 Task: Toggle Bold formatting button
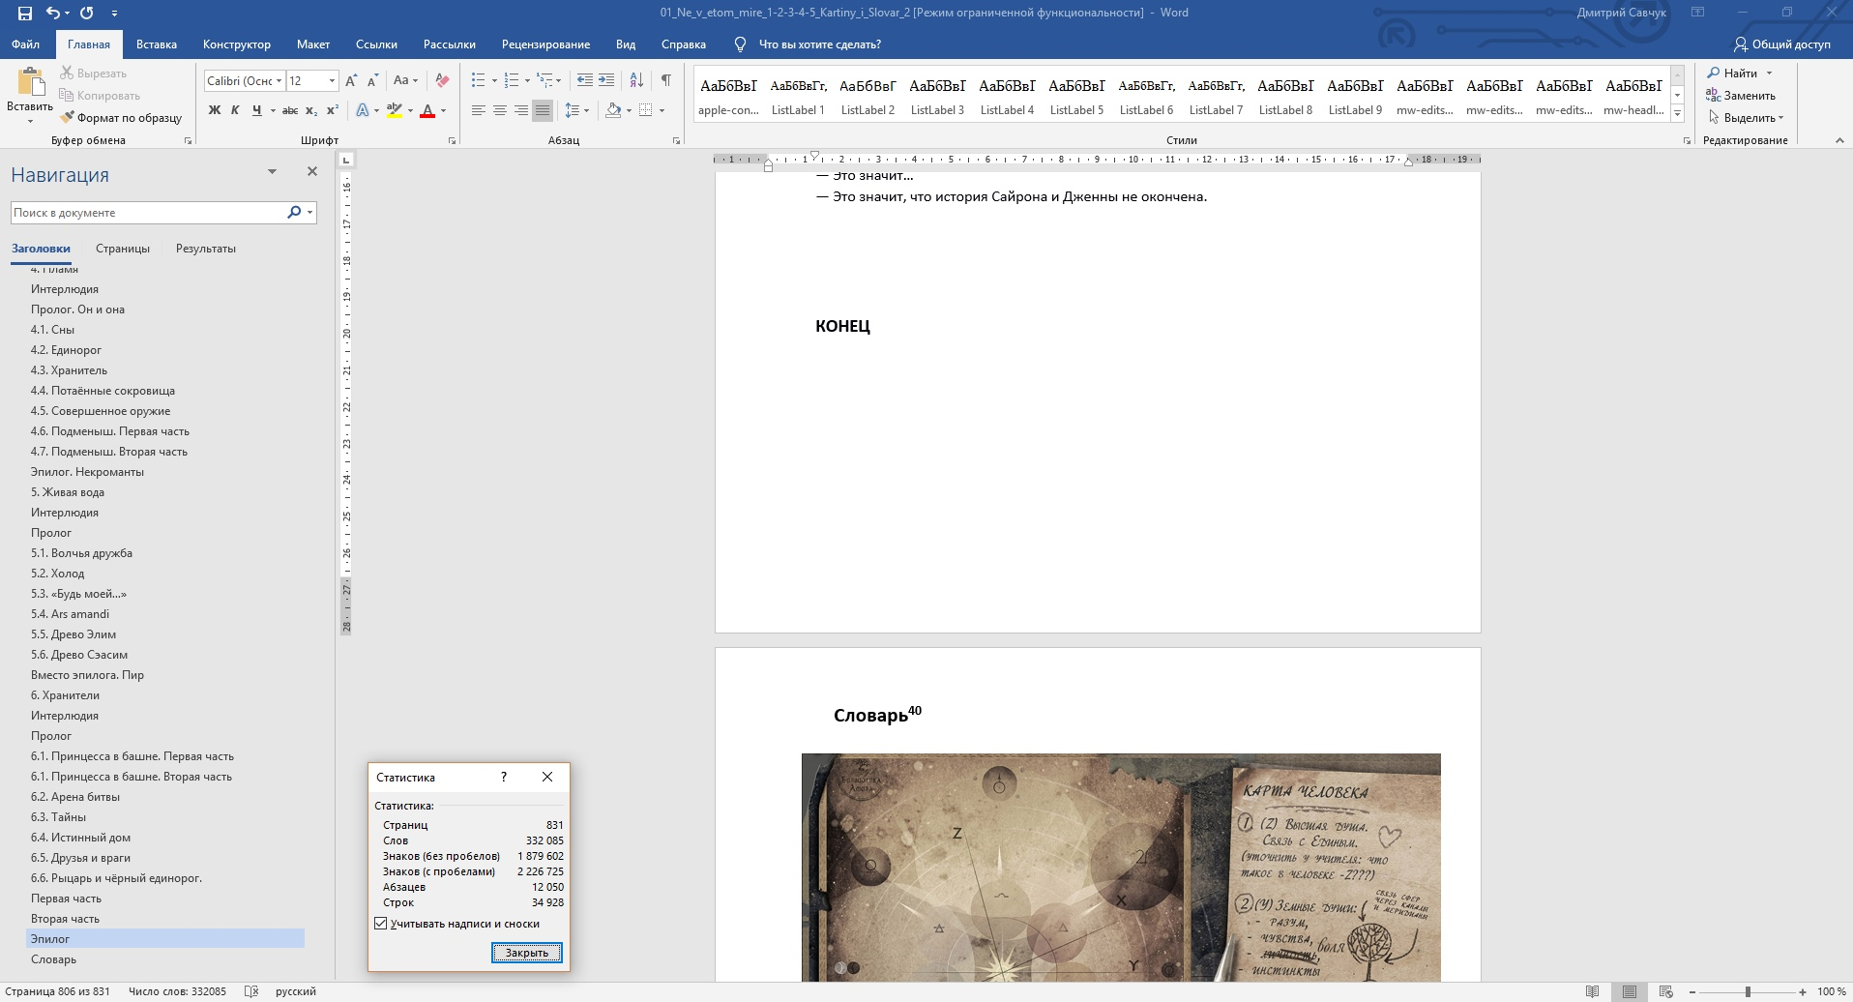pyautogui.click(x=215, y=110)
